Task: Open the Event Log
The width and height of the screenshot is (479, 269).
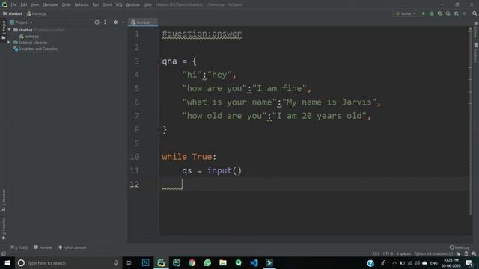Action: point(460,247)
